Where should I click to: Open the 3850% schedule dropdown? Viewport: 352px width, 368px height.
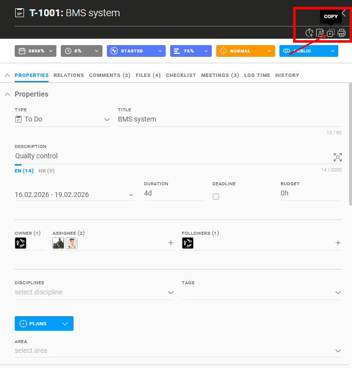pyautogui.click(x=35, y=51)
